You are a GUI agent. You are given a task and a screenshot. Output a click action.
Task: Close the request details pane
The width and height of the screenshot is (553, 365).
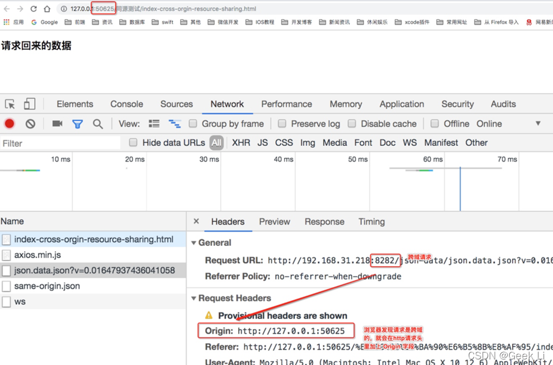(197, 221)
